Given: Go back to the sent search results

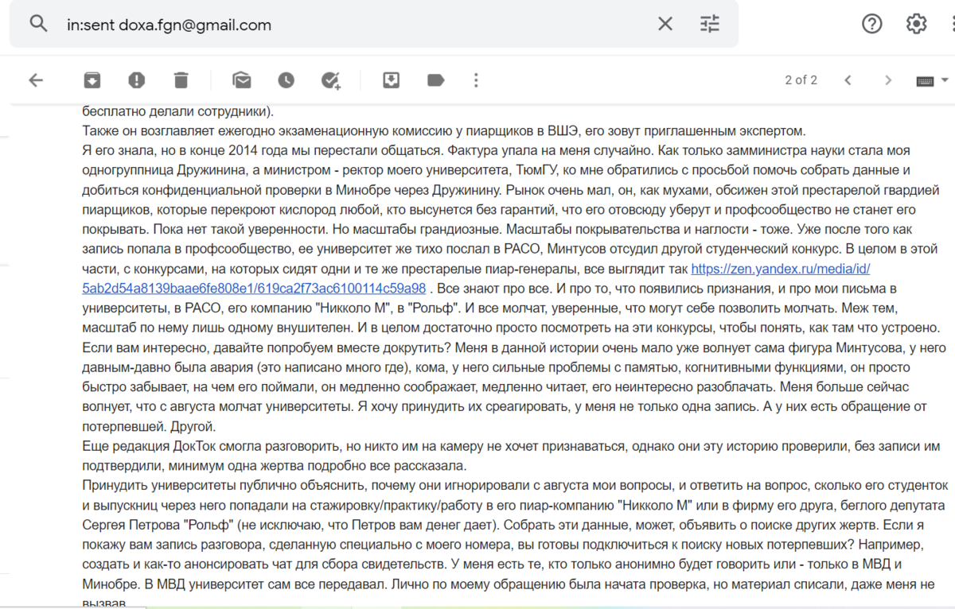Looking at the screenshot, I should [x=36, y=80].
